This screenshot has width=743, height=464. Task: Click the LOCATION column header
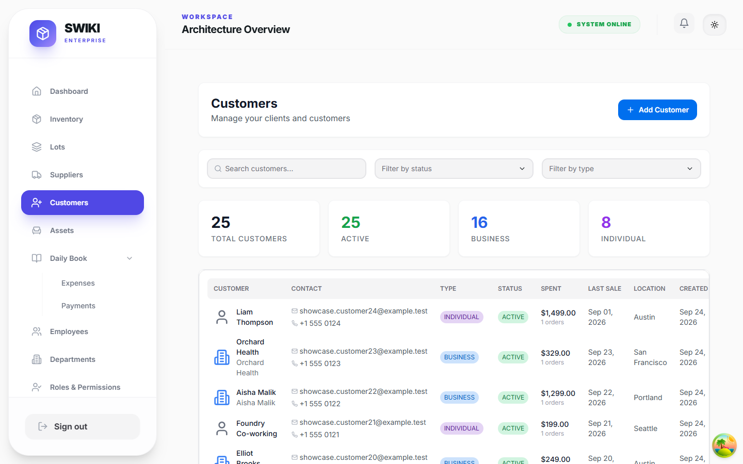coord(650,289)
